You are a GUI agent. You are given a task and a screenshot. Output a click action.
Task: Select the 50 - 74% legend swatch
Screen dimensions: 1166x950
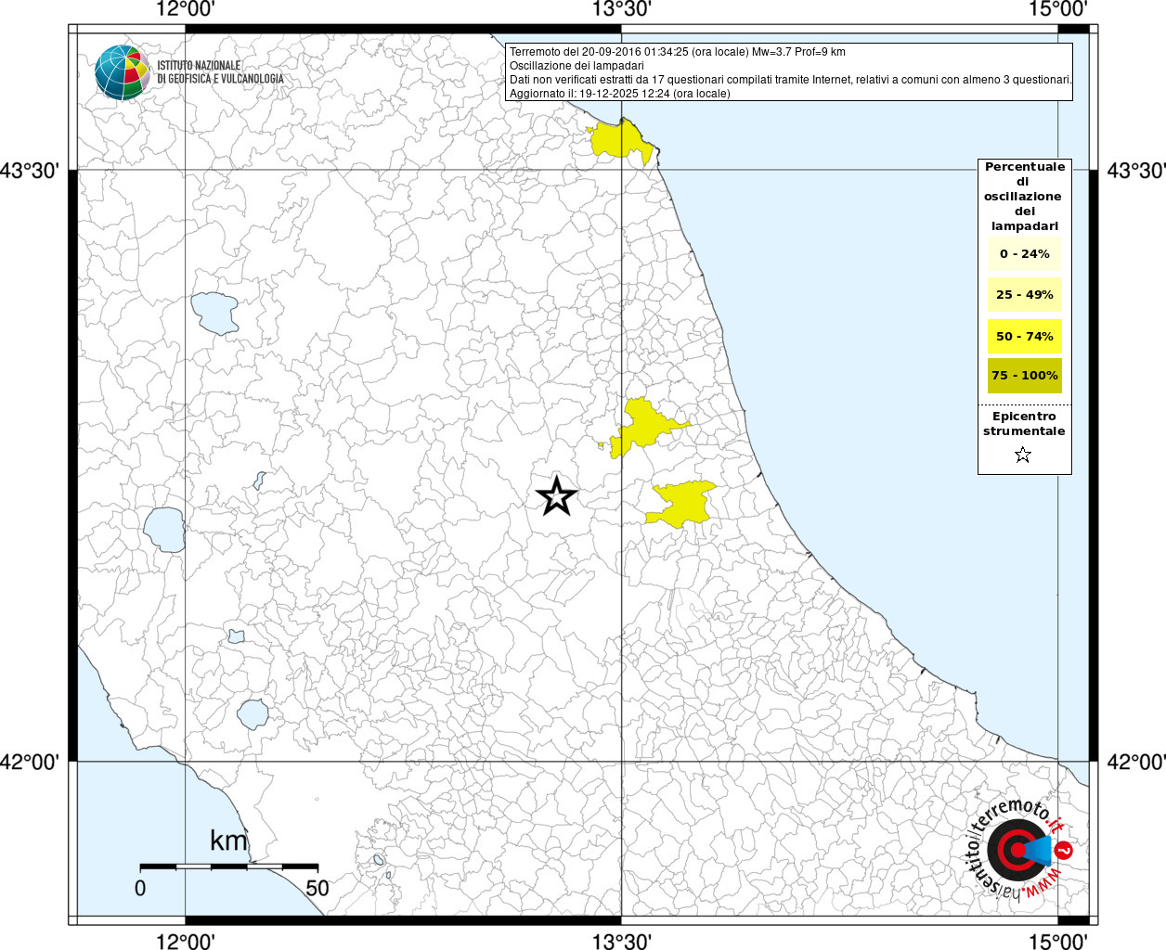coord(1025,336)
